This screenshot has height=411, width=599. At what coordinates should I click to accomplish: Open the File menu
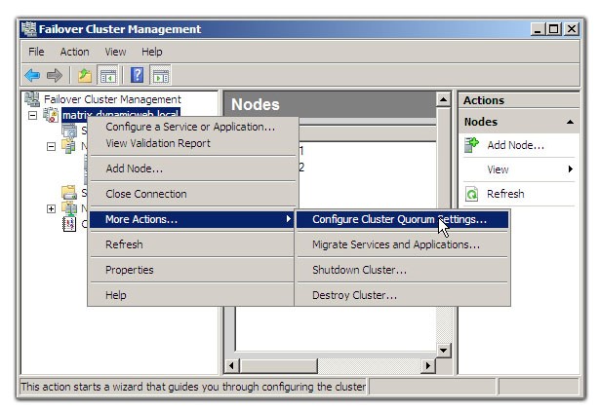point(36,52)
